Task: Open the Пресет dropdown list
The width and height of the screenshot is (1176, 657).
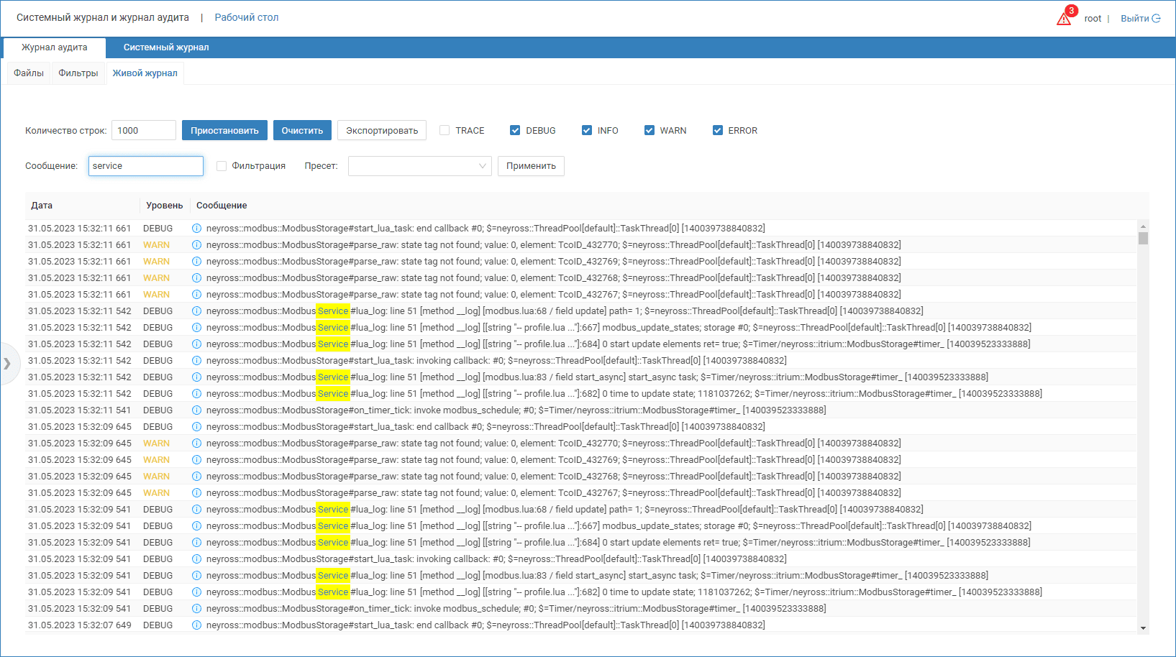Action: [x=419, y=166]
